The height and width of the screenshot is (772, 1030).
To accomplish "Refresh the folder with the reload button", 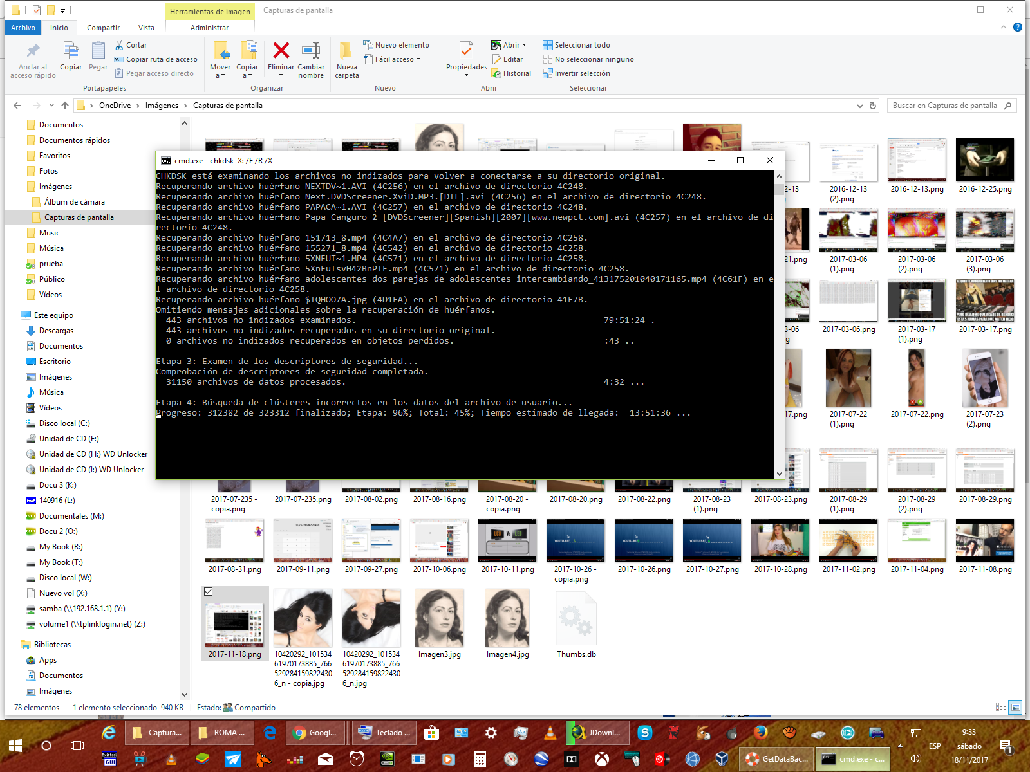I will click(873, 106).
